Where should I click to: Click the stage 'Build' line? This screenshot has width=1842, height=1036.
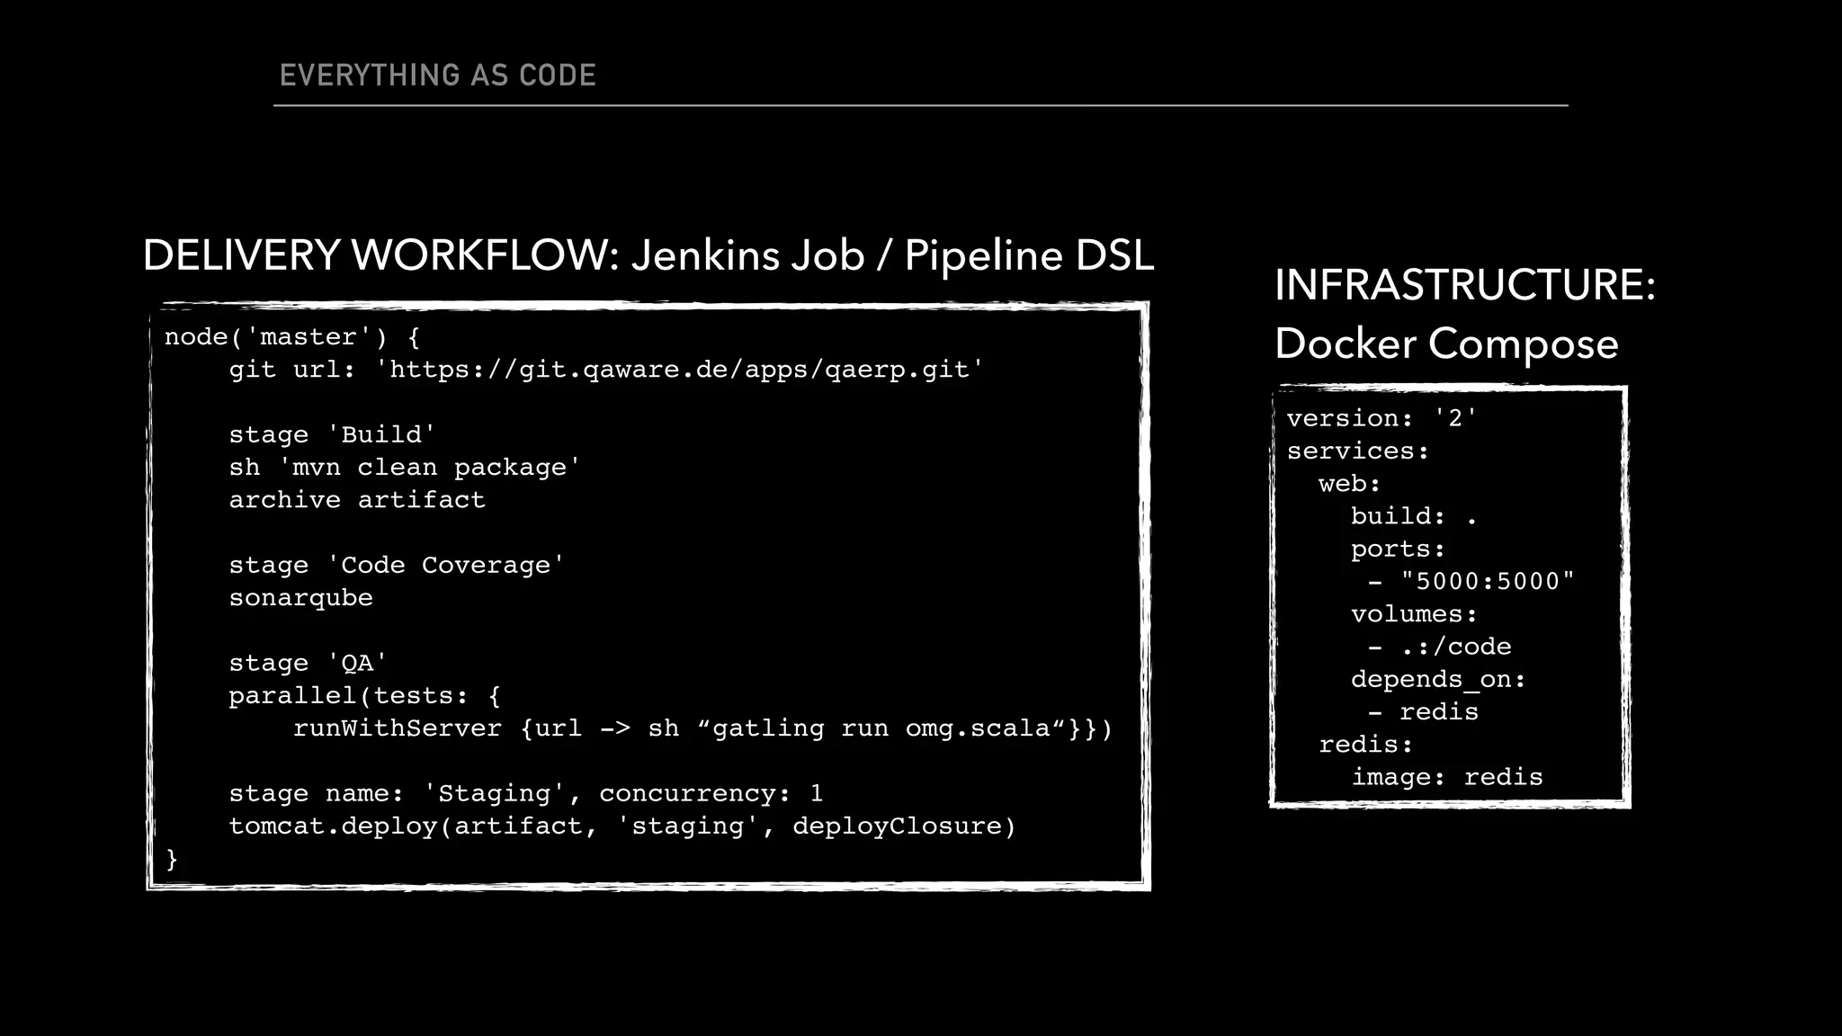pos(332,435)
